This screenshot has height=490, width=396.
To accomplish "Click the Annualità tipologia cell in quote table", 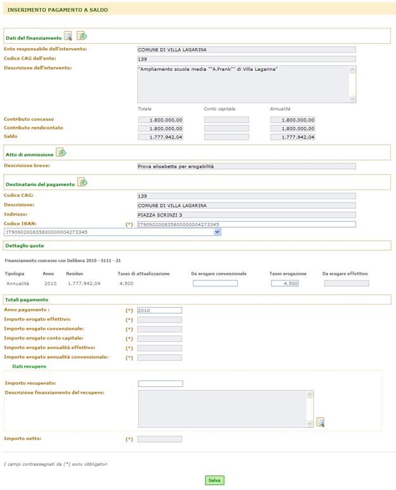I will tap(18, 284).
